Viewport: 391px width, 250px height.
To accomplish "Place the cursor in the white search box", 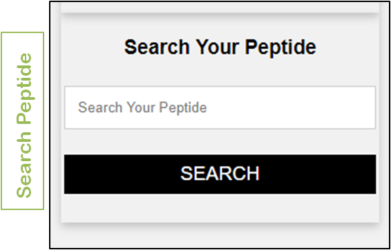I will click(220, 107).
